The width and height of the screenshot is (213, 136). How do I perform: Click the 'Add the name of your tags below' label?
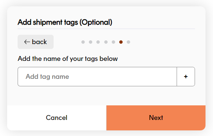(67, 59)
